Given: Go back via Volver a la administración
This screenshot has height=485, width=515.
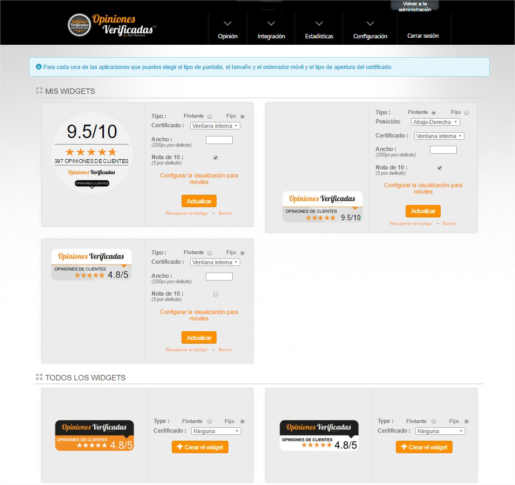Looking at the screenshot, I should coord(415,6).
